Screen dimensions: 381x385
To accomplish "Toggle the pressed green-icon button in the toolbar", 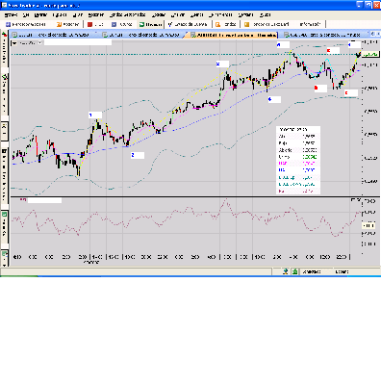I will [151, 24].
